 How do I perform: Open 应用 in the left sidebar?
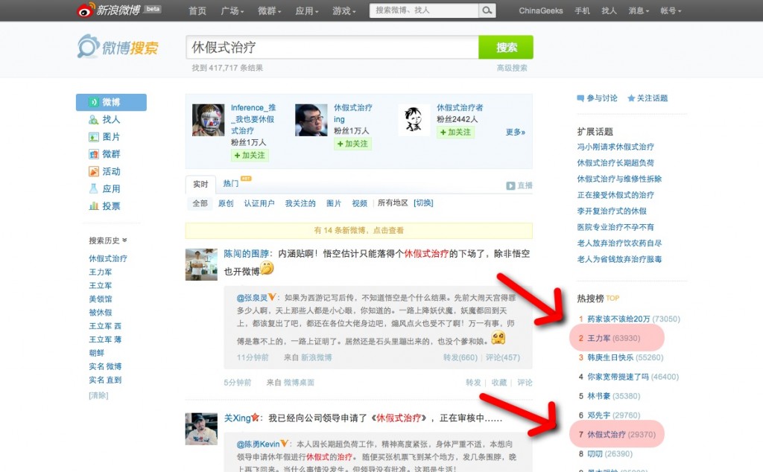(111, 189)
